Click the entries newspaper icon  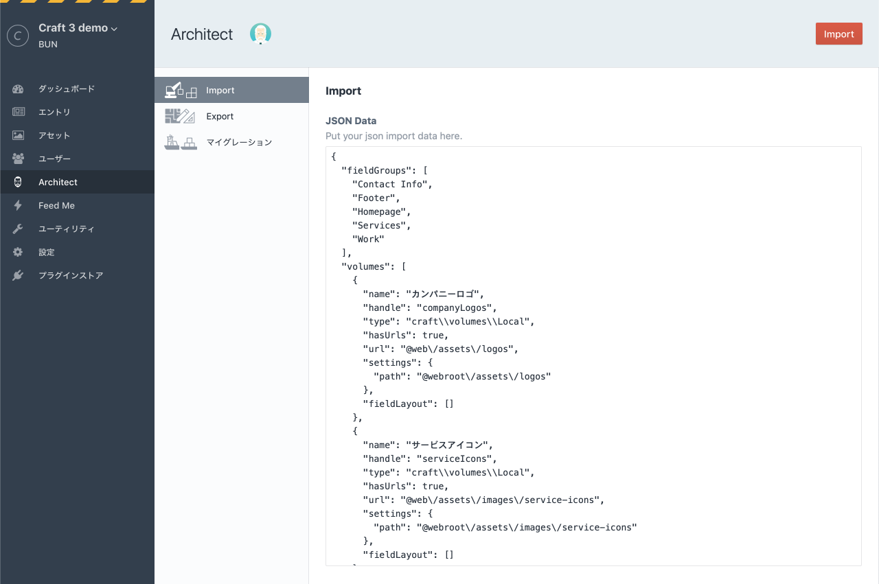[18, 113]
